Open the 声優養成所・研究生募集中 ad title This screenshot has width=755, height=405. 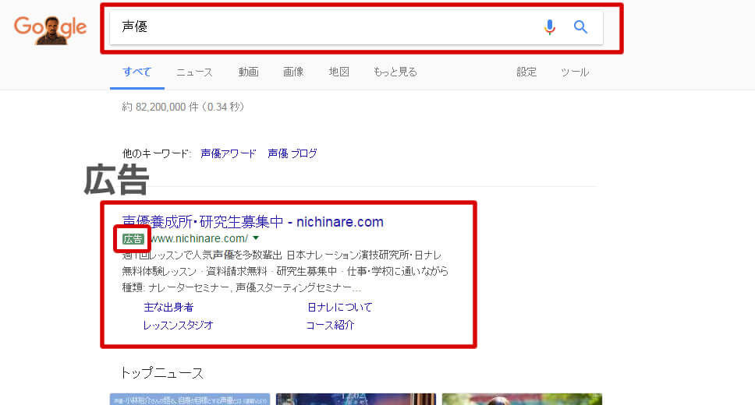[253, 222]
